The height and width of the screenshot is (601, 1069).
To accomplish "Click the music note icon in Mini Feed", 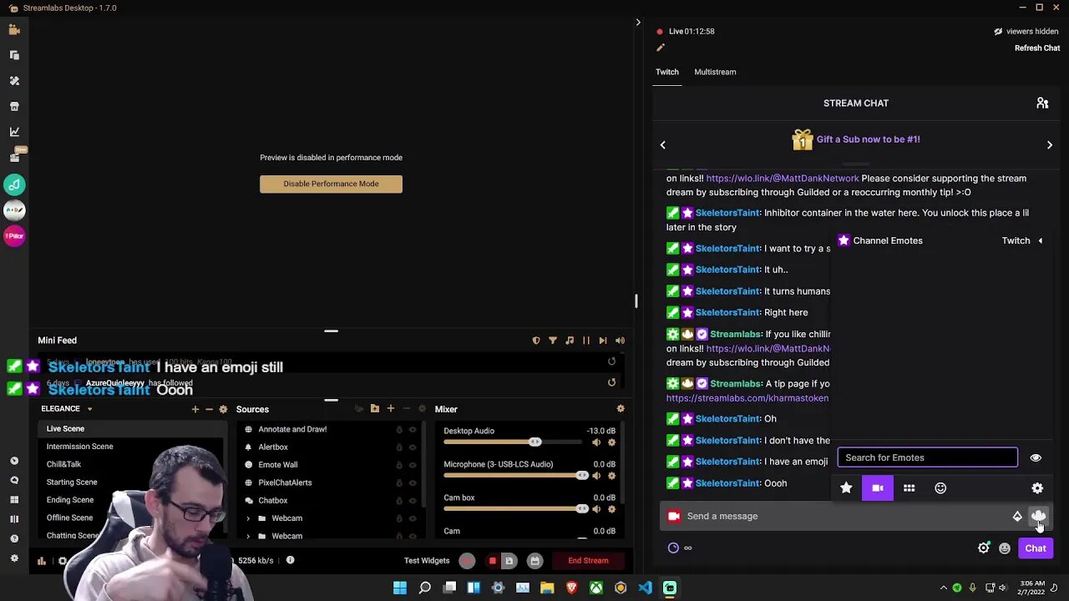I will click(570, 341).
